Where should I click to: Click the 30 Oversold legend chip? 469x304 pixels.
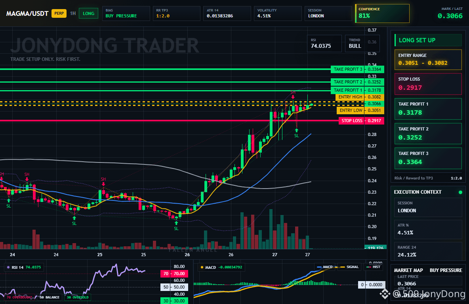click(78, 297)
